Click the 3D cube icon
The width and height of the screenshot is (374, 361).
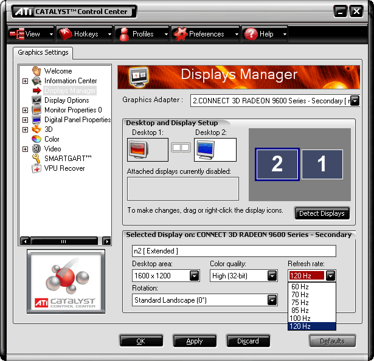(x=36, y=129)
